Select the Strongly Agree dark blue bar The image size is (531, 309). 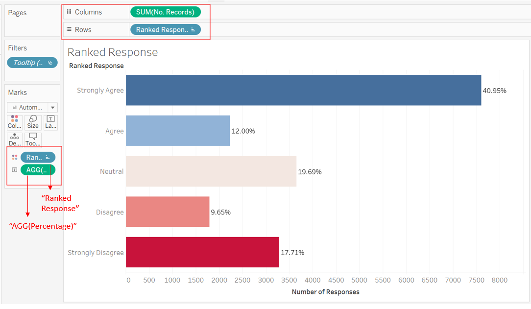point(303,90)
